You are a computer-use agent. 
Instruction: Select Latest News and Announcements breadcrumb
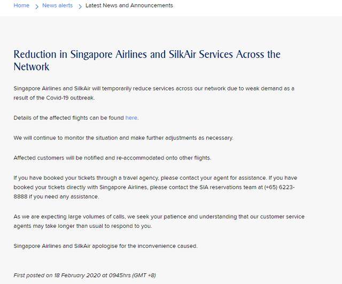[x=129, y=5]
